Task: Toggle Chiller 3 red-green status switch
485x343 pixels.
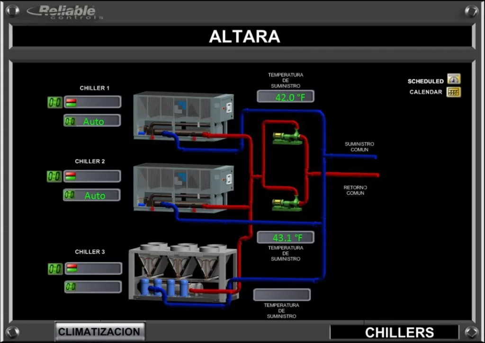Action: click(x=71, y=269)
